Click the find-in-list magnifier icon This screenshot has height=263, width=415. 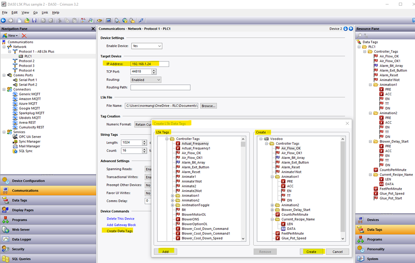[91, 20]
